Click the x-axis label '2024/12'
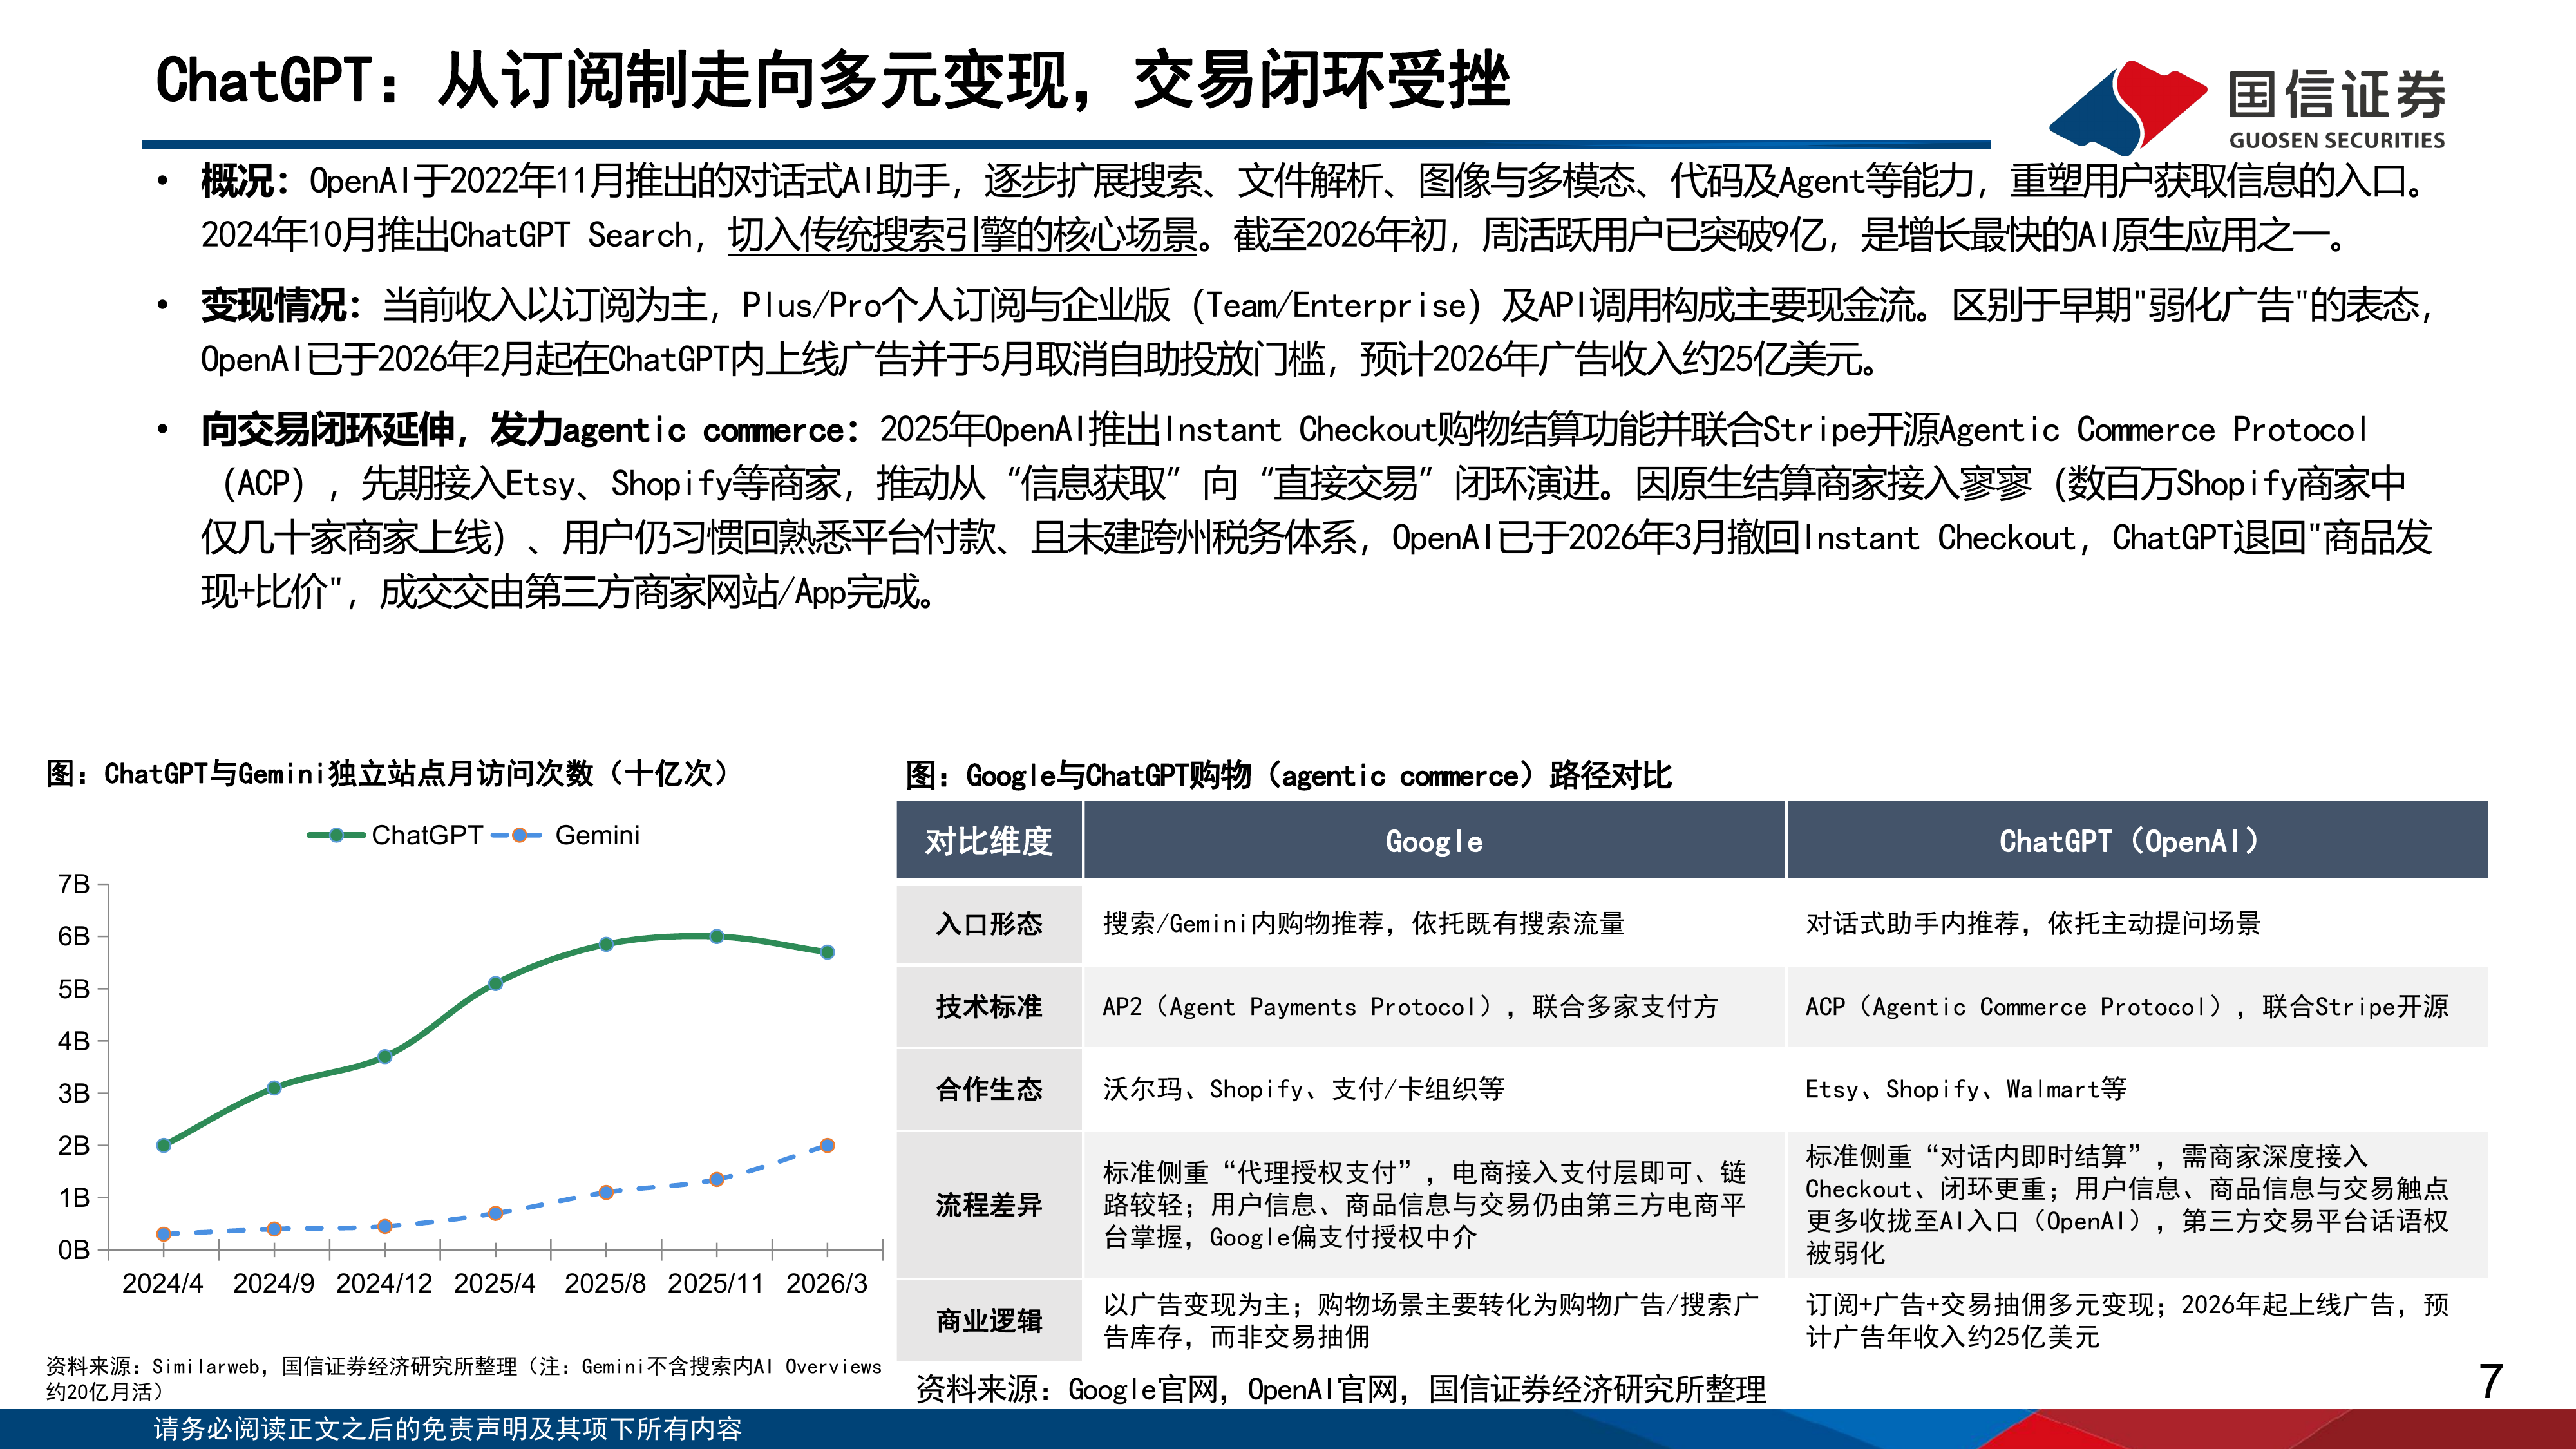Image resolution: width=2576 pixels, height=1449 pixels. point(384,1283)
